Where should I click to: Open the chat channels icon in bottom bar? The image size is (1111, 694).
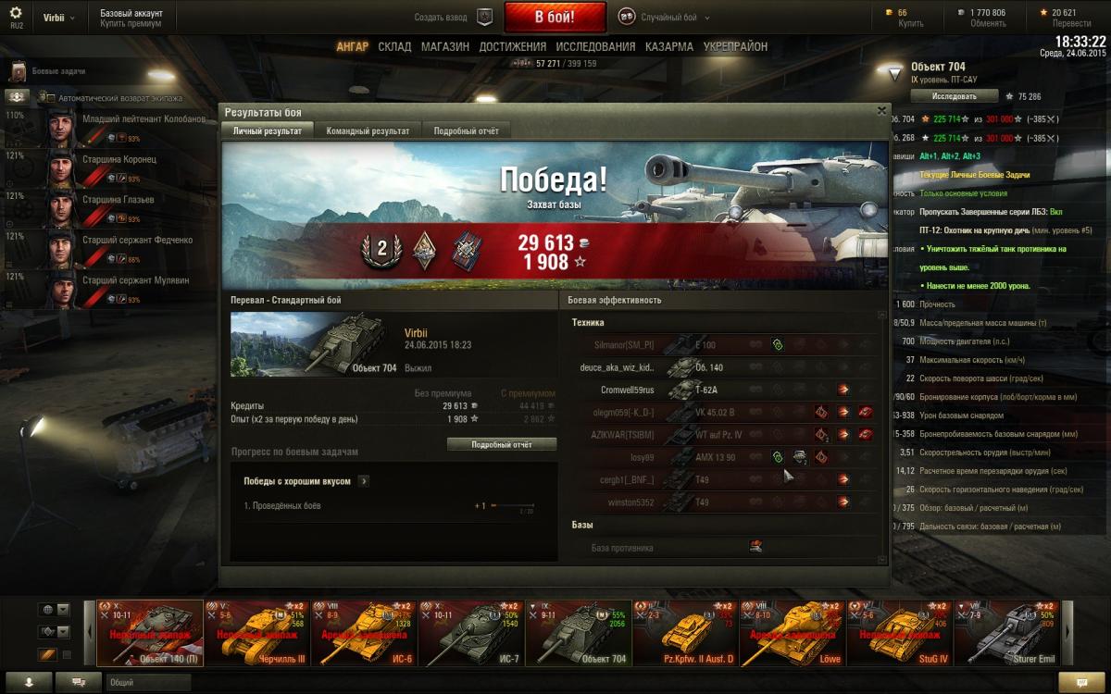(79, 682)
